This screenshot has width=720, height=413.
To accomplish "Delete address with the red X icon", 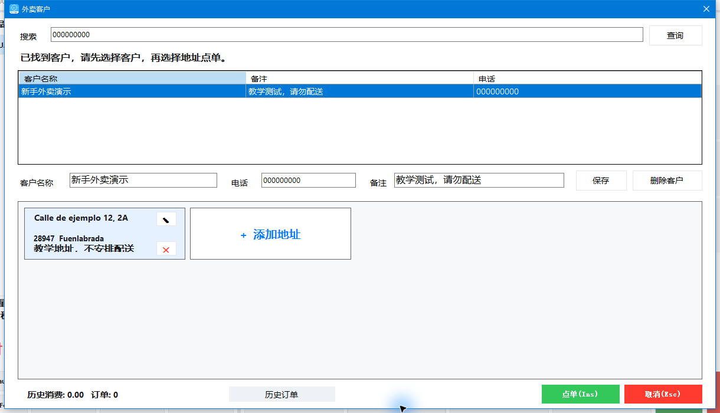I will pos(166,249).
